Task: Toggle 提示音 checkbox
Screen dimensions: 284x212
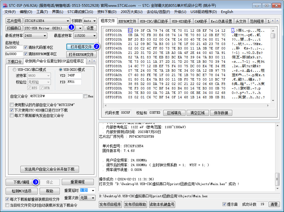Action: point(224,204)
